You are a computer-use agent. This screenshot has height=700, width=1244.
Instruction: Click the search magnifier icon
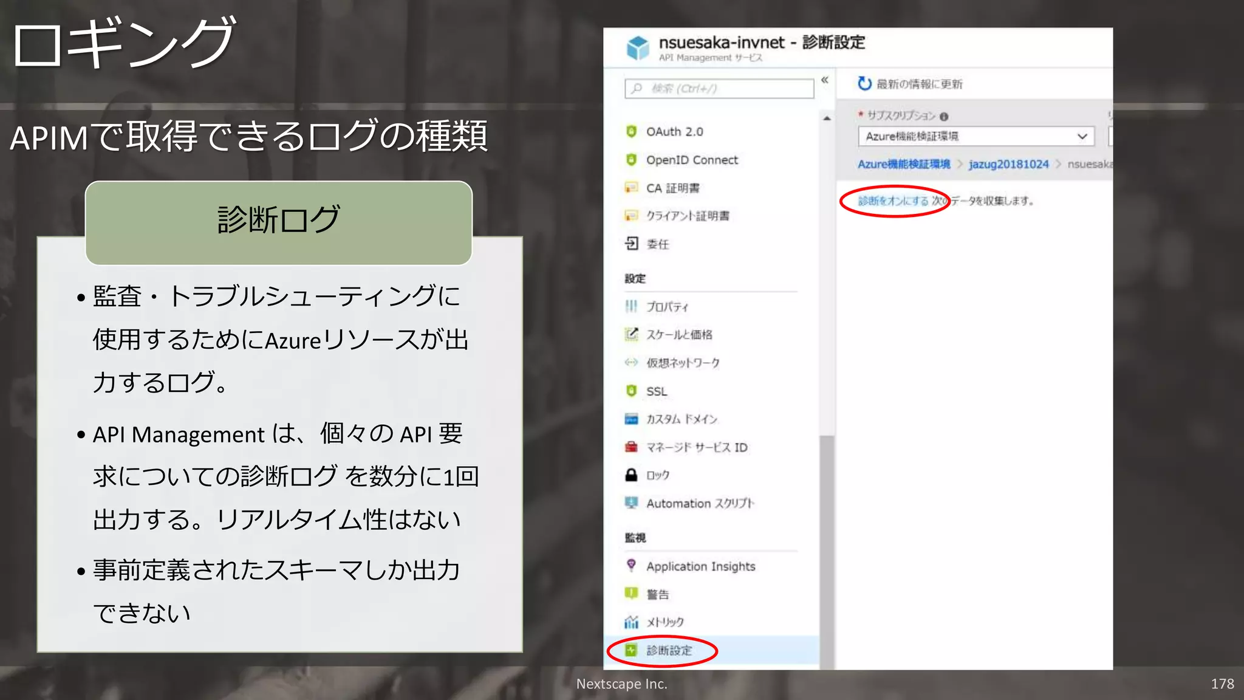pyautogui.click(x=636, y=89)
